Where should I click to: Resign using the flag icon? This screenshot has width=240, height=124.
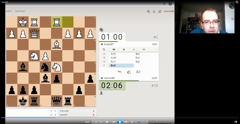(x=138, y=72)
